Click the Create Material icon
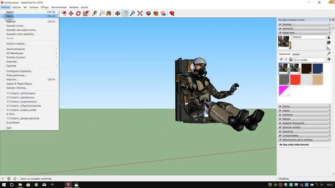The height and width of the screenshot is (188, 335). point(329,37)
